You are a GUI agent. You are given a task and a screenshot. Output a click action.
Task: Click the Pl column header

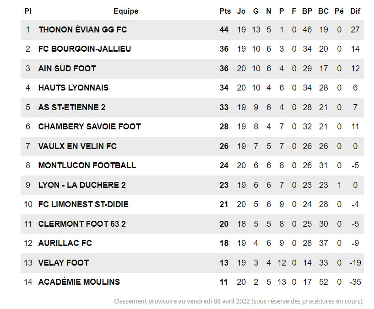(28, 11)
